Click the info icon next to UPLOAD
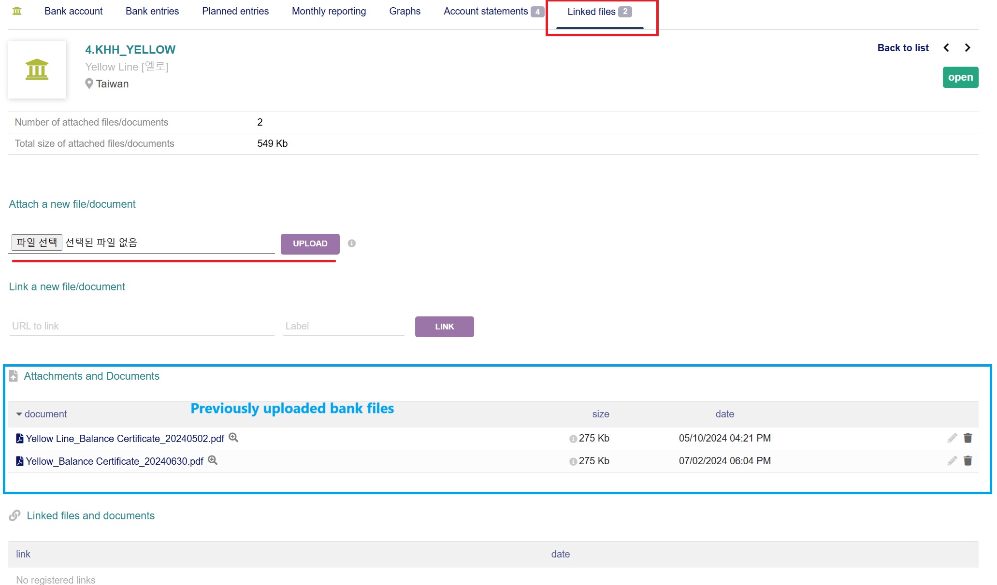Viewport: 997px width, 585px height. [x=352, y=243]
